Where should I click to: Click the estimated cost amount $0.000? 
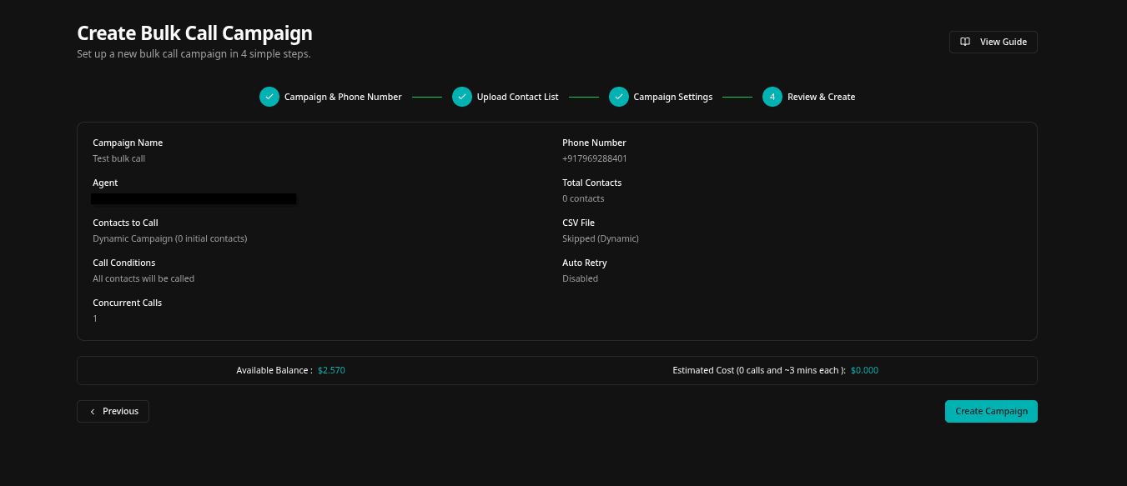pos(864,370)
